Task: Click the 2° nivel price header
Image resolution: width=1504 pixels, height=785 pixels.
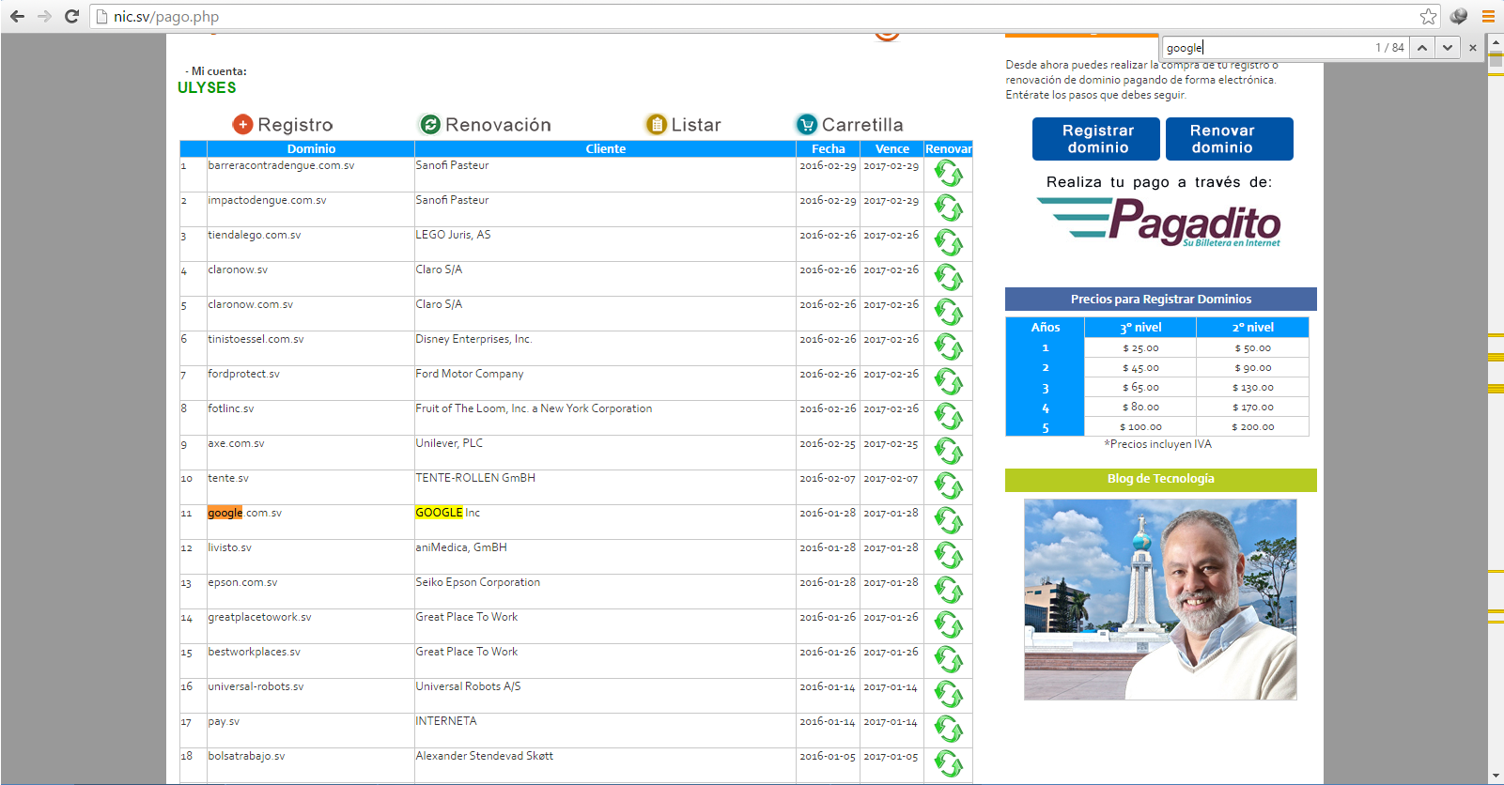Action: click(1253, 328)
